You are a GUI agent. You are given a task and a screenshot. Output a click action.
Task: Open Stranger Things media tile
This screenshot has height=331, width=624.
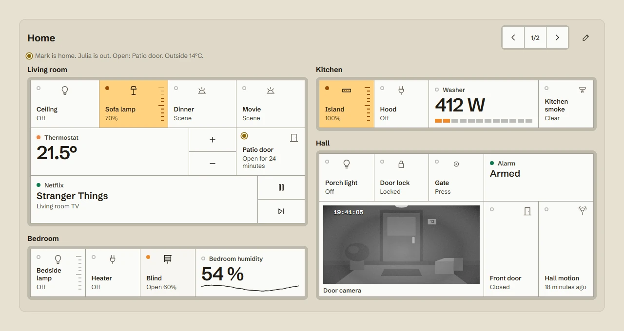click(x=144, y=199)
